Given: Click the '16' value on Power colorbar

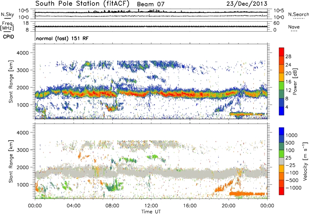Looking at the screenshot, I should coord(288,82).
